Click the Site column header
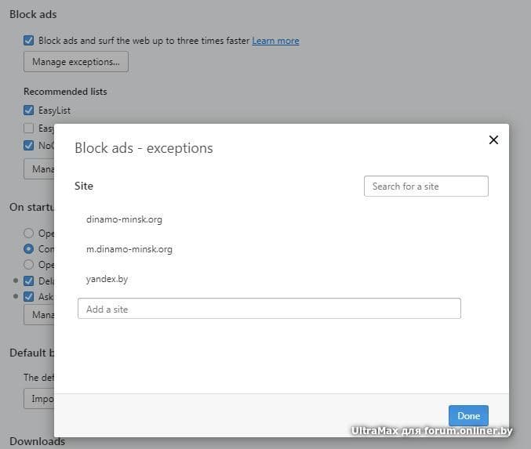Screen dimensions: 531x449 [x=84, y=186]
